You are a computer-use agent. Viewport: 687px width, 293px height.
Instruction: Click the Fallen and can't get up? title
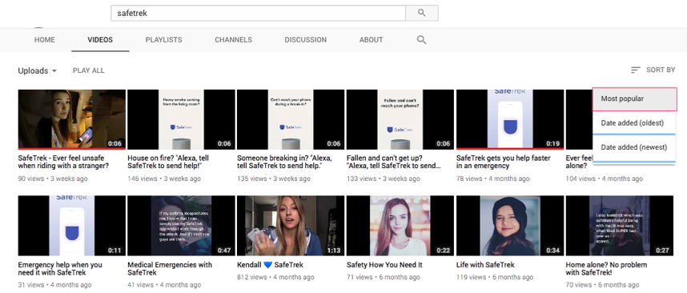393,162
